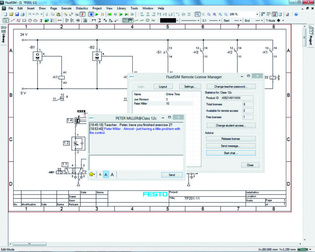The width and height of the screenshot is (315, 252).
Task: Zoom out with the magnifier minus icon
Action: [226, 14]
